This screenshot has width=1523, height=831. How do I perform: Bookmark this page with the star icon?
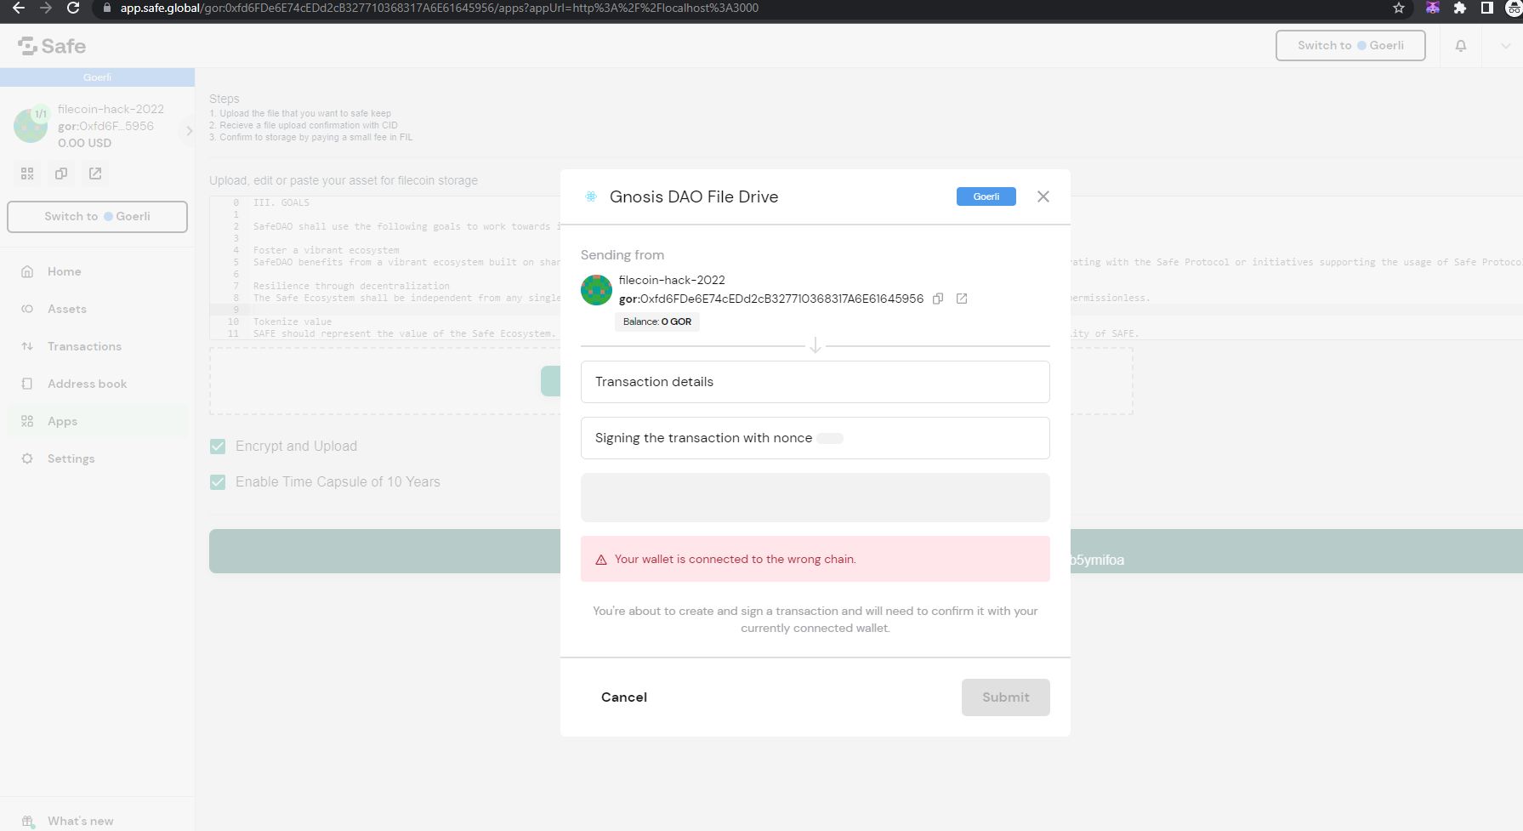click(1399, 8)
